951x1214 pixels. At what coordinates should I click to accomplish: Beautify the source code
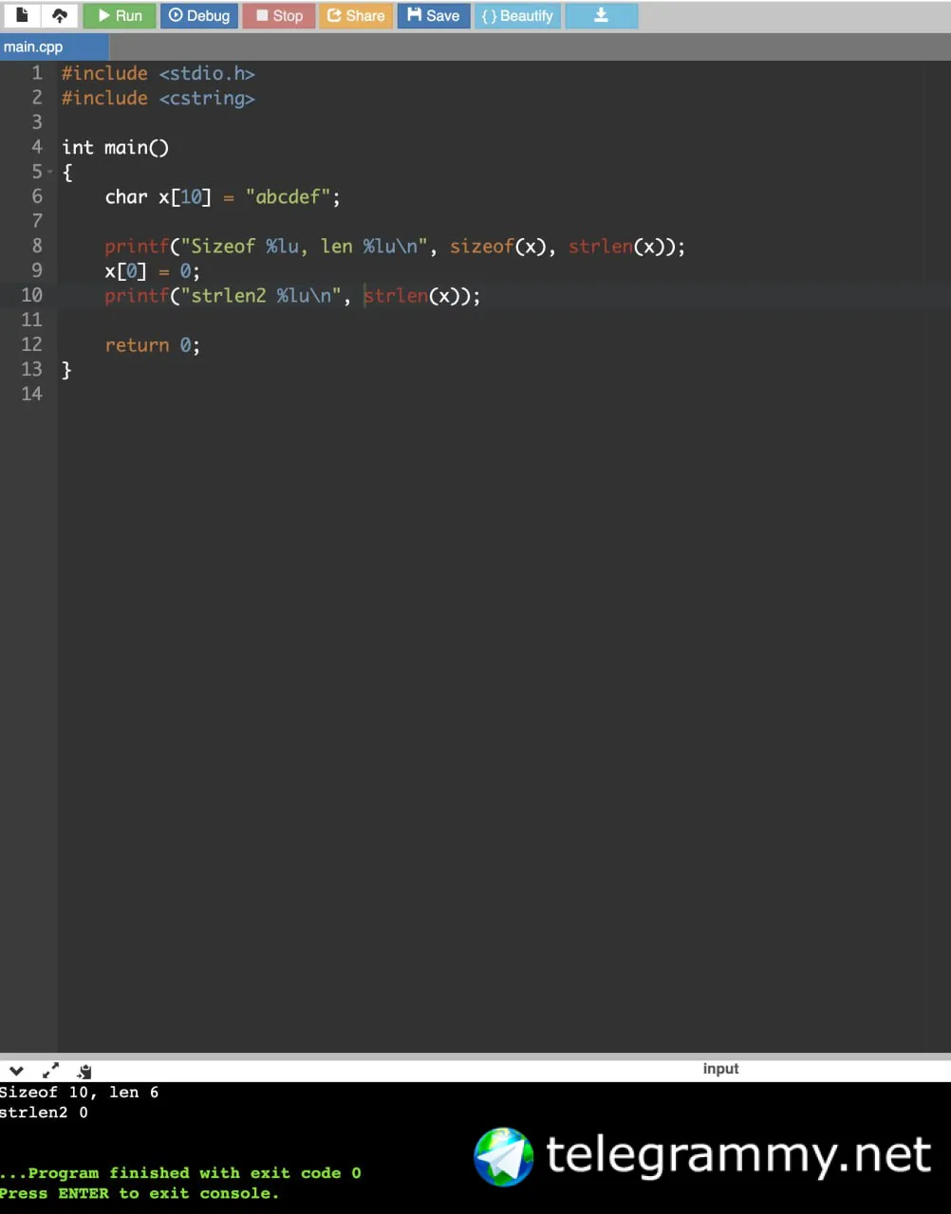pos(517,15)
